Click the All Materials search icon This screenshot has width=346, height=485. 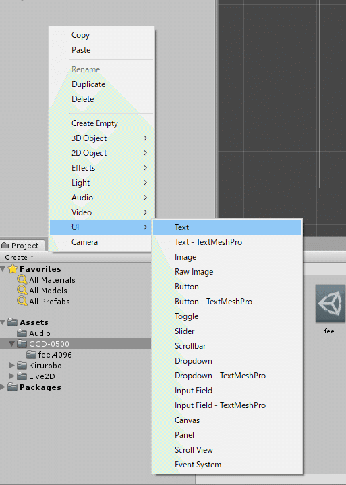click(22, 280)
